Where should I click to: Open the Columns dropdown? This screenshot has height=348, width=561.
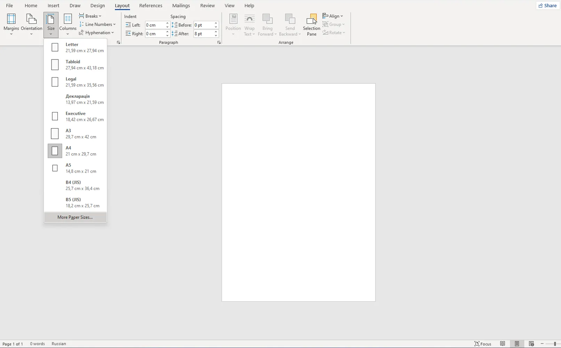coord(68,24)
